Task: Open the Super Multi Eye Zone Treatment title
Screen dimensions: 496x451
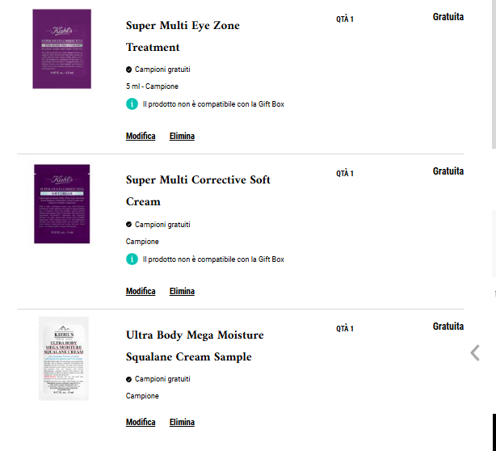Action: pyautogui.click(x=183, y=36)
